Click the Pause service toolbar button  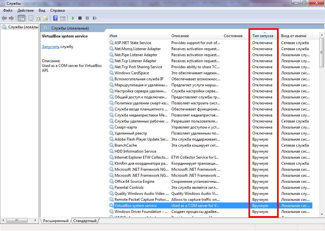(x=87, y=18)
